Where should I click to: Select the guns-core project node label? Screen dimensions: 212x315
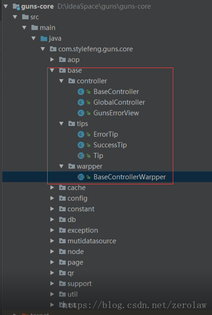37,6
